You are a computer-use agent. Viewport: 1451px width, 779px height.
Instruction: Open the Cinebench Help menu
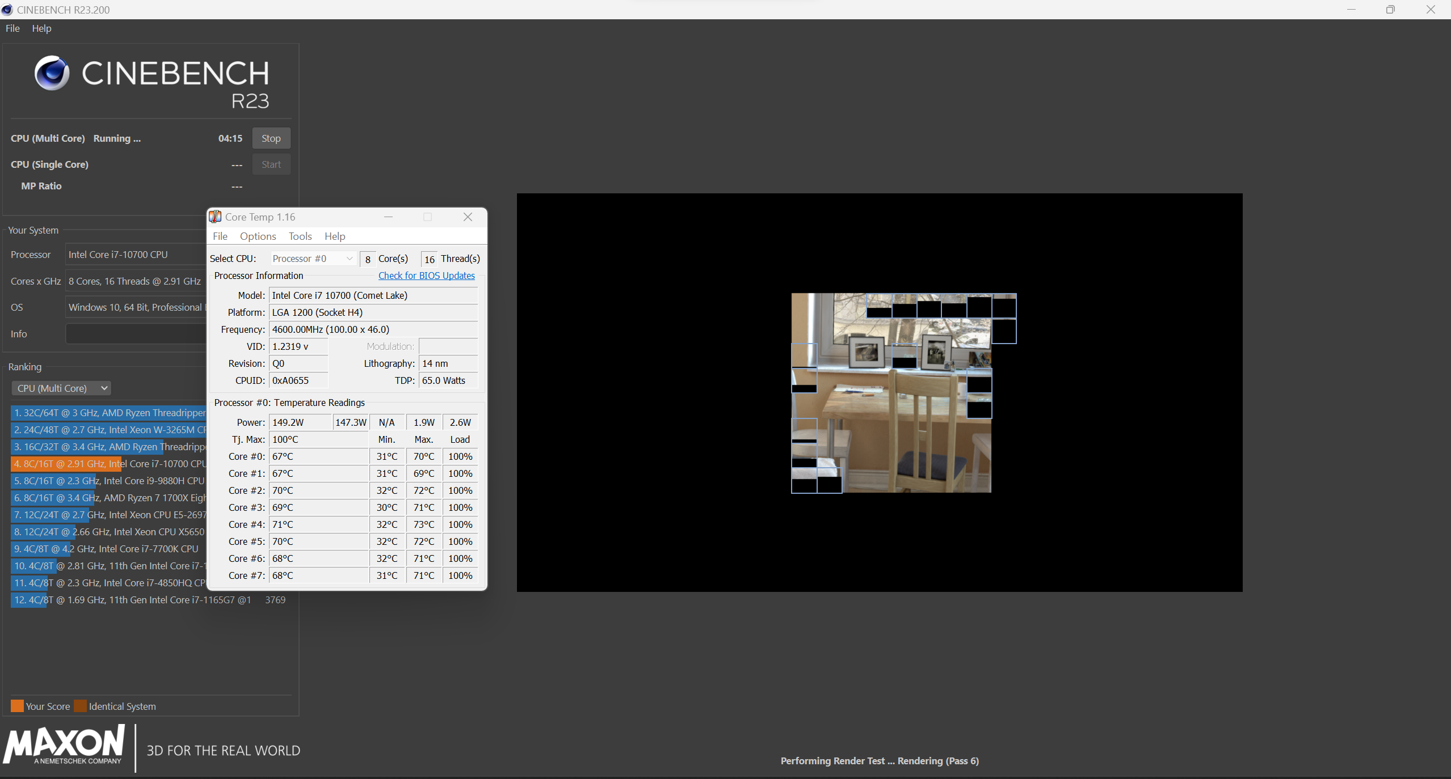[x=41, y=28]
